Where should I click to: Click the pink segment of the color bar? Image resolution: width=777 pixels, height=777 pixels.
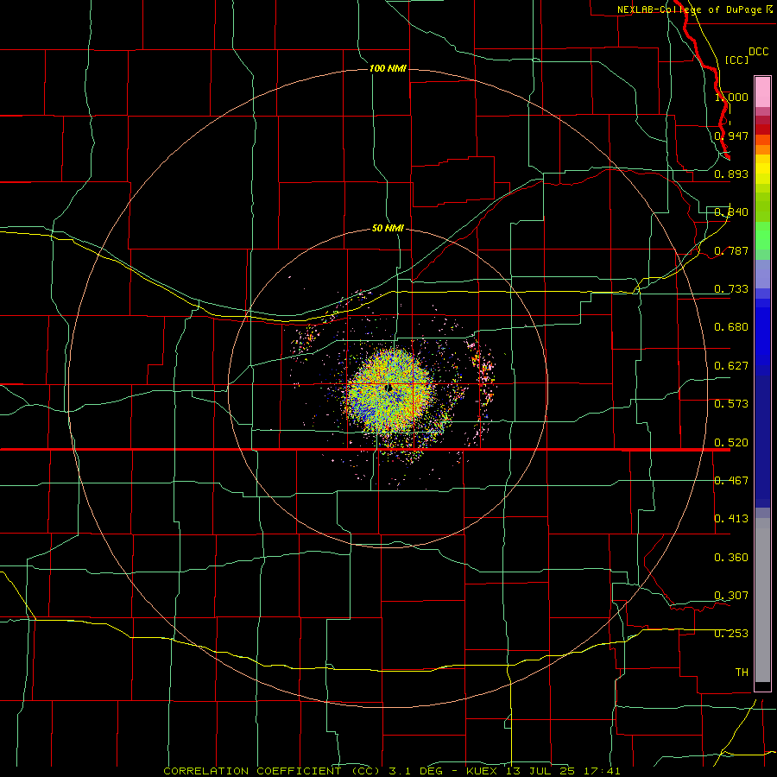click(762, 92)
